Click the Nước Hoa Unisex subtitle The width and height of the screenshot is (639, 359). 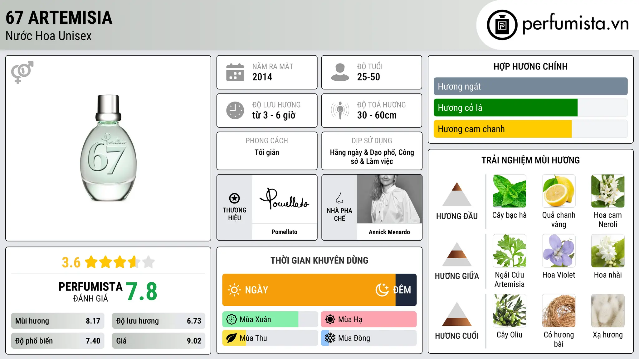click(x=49, y=36)
